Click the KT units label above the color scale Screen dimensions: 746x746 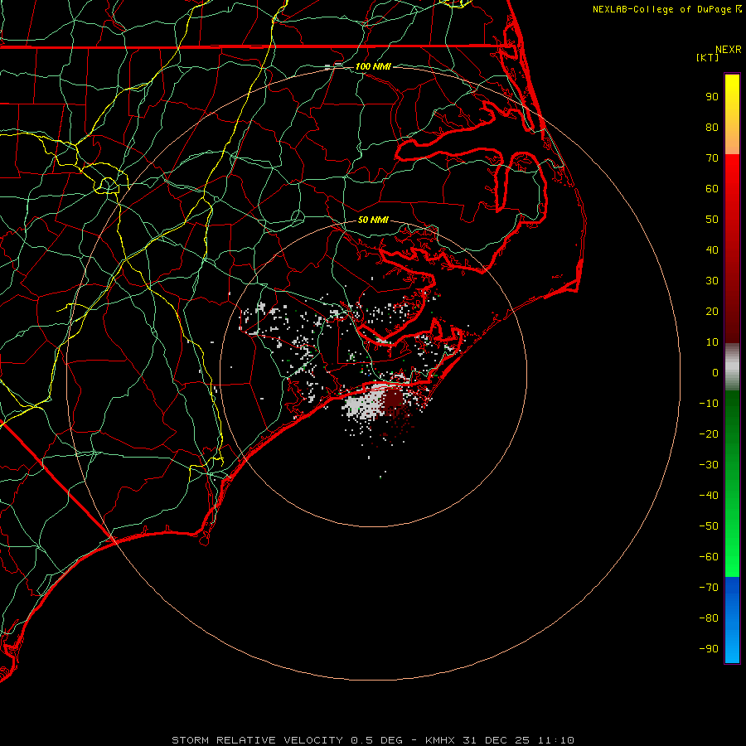coord(708,57)
